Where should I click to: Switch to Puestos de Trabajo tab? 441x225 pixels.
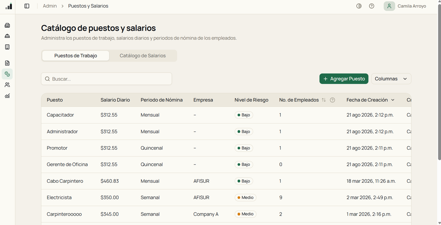pos(76,56)
